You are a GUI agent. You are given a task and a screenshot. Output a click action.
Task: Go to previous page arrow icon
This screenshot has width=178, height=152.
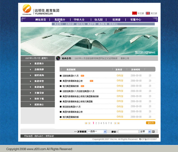click(89, 123)
